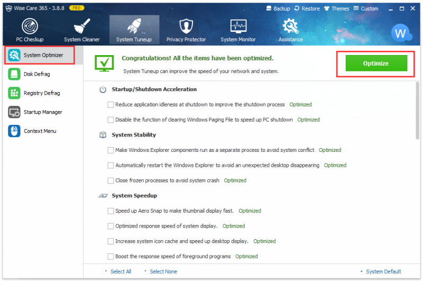Click the System Speedup heading
Viewport: 423px width, 281px height.
point(134,195)
